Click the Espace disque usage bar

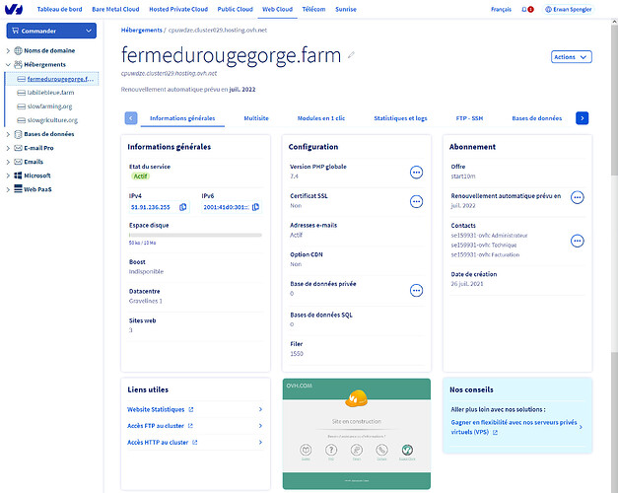[x=195, y=235]
